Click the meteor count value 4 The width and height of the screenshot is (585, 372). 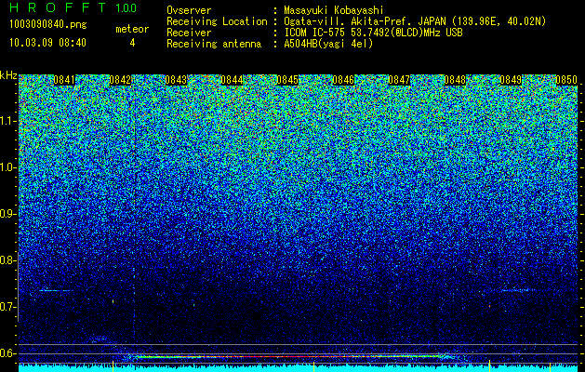[132, 43]
